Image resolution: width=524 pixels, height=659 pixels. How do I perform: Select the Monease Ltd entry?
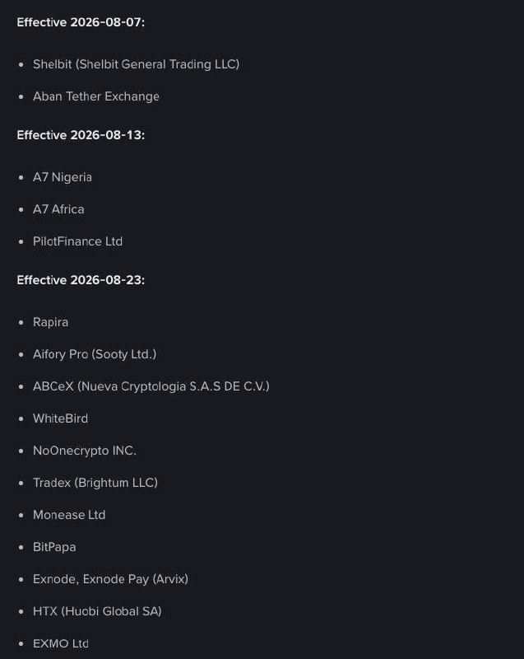pos(69,516)
